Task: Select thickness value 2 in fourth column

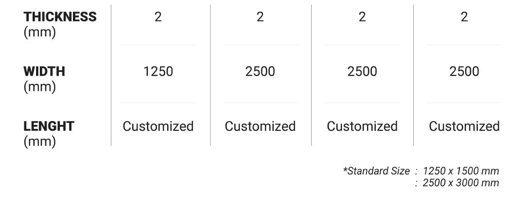Action: 464,17
